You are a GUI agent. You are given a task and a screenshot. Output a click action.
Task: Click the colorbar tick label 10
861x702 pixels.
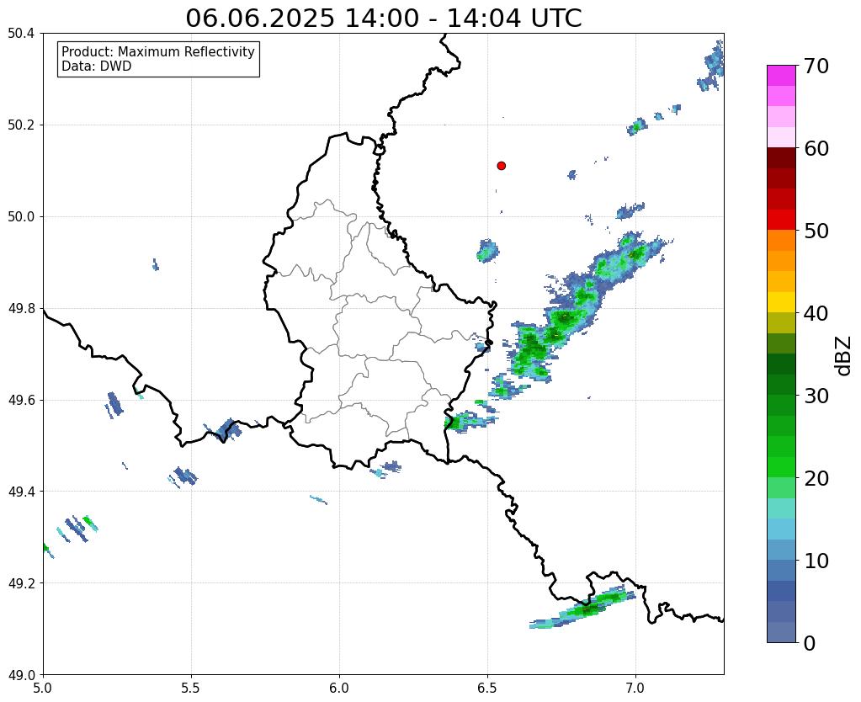[816, 561]
